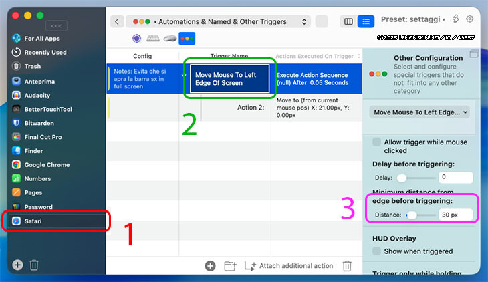Open Automations & Named & Other Triggers dropdown

[219, 21]
